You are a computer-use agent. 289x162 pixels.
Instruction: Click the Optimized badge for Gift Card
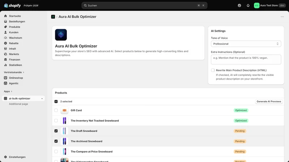click(x=241, y=111)
